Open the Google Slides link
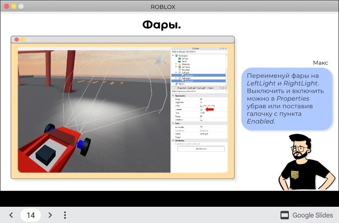 [306, 215]
